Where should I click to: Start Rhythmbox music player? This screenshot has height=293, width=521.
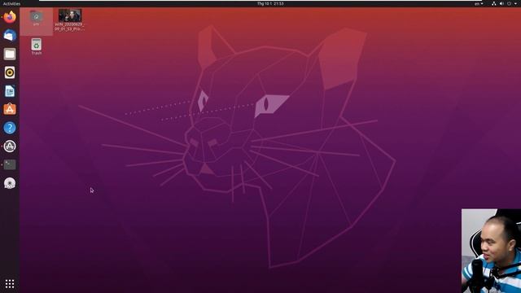pyautogui.click(x=10, y=72)
